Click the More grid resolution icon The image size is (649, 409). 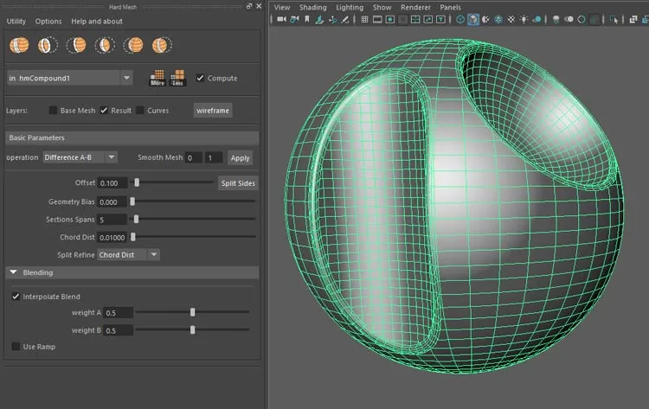click(157, 78)
